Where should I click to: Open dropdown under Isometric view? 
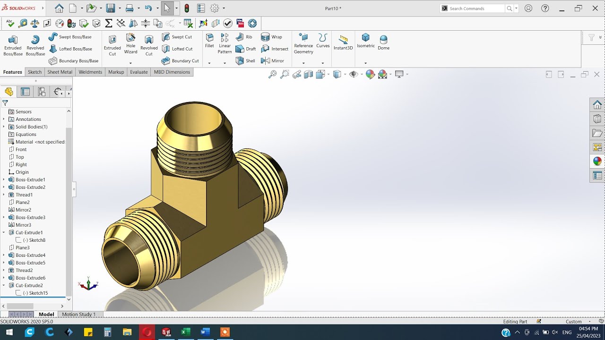pos(365,63)
